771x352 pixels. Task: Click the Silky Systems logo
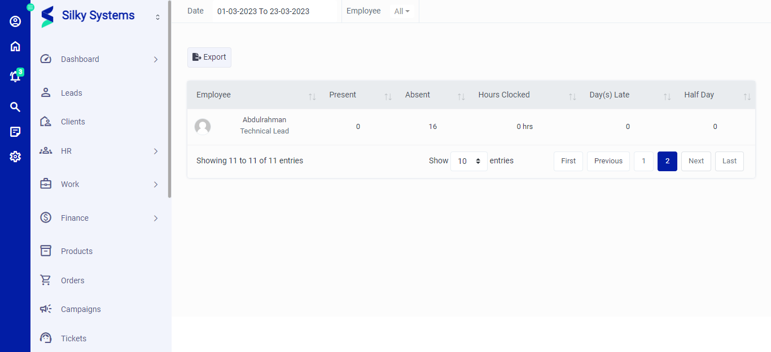click(x=88, y=16)
